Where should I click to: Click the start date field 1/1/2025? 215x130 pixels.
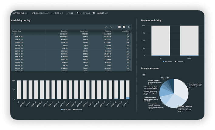71,13
